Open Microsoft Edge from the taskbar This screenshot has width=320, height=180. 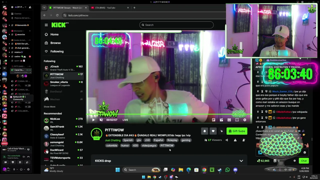[x=188, y=170]
